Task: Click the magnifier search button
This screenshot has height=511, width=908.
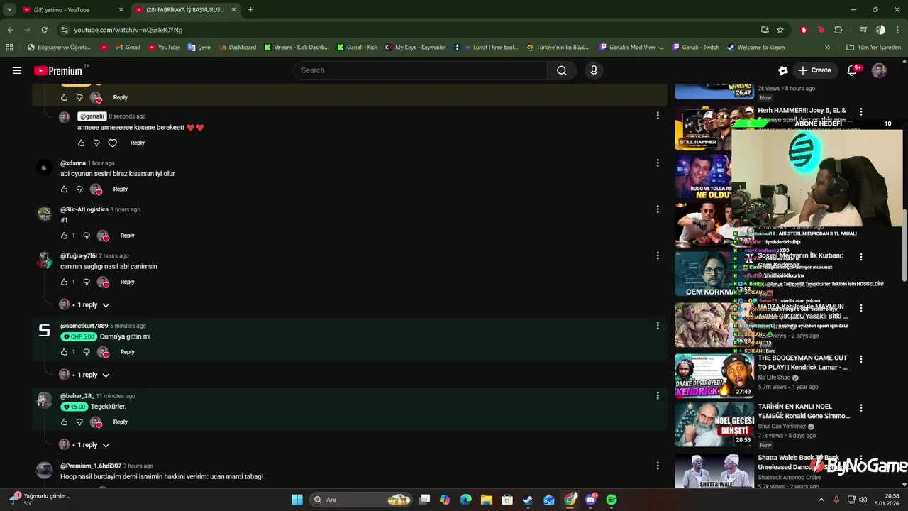Action: [x=562, y=70]
